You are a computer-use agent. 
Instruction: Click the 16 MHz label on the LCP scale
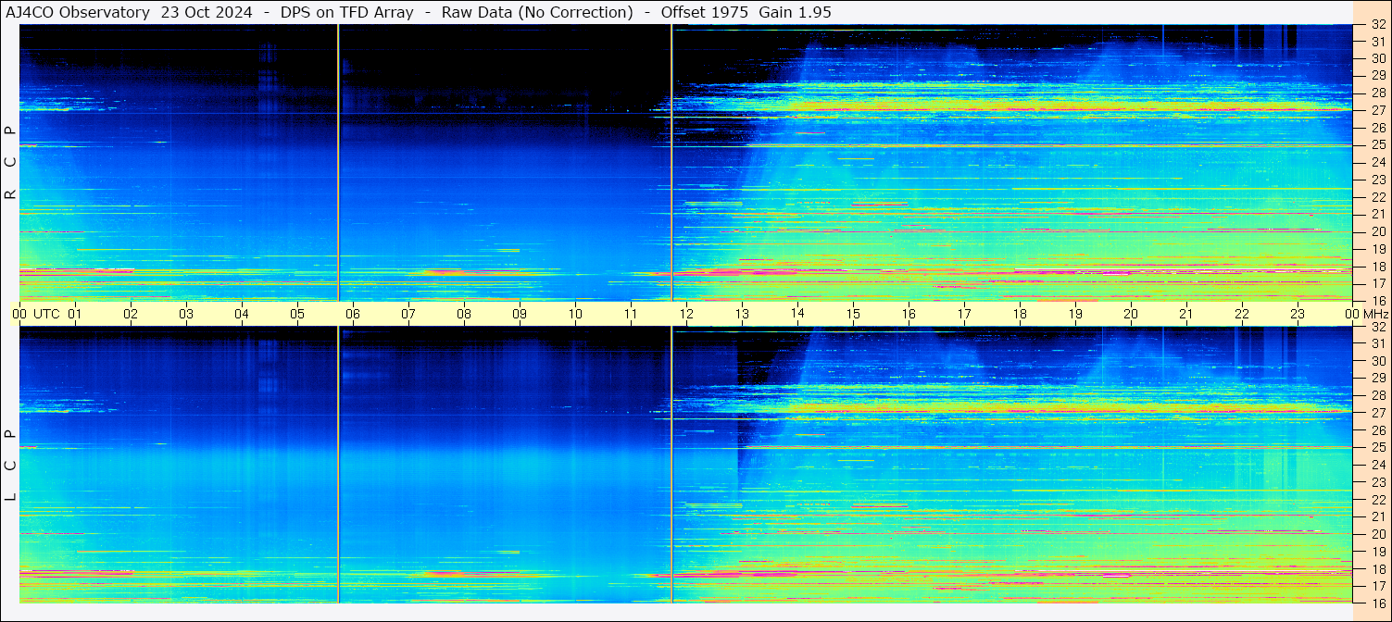tap(1378, 603)
